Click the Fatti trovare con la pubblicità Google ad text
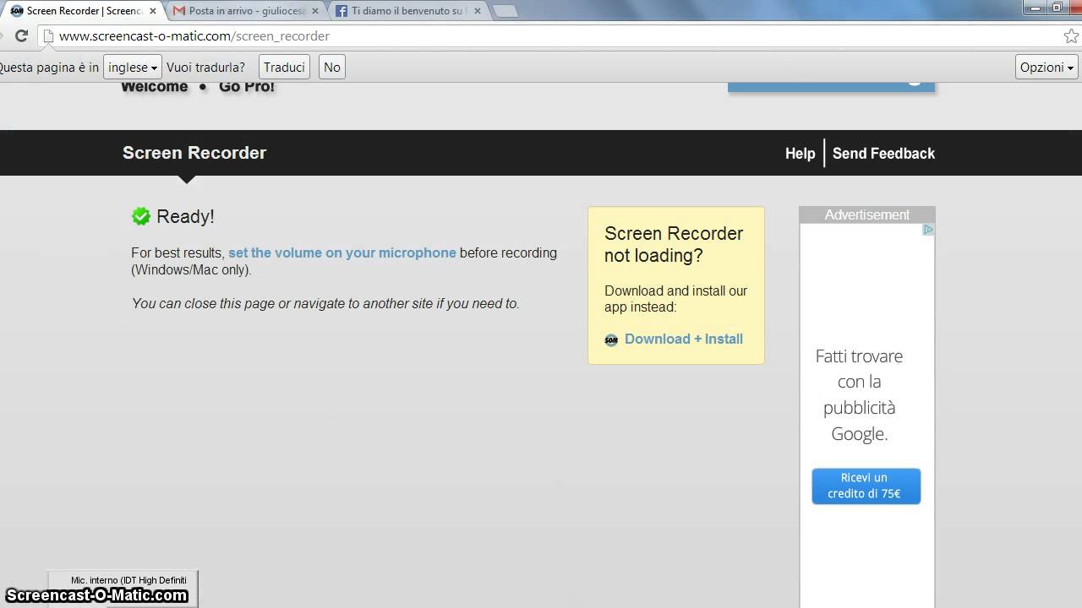1082x608 pixels. [860, 395]
